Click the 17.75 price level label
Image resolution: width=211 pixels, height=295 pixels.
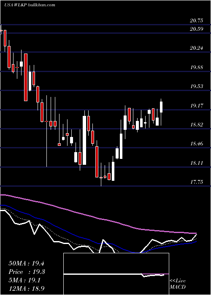197,182
